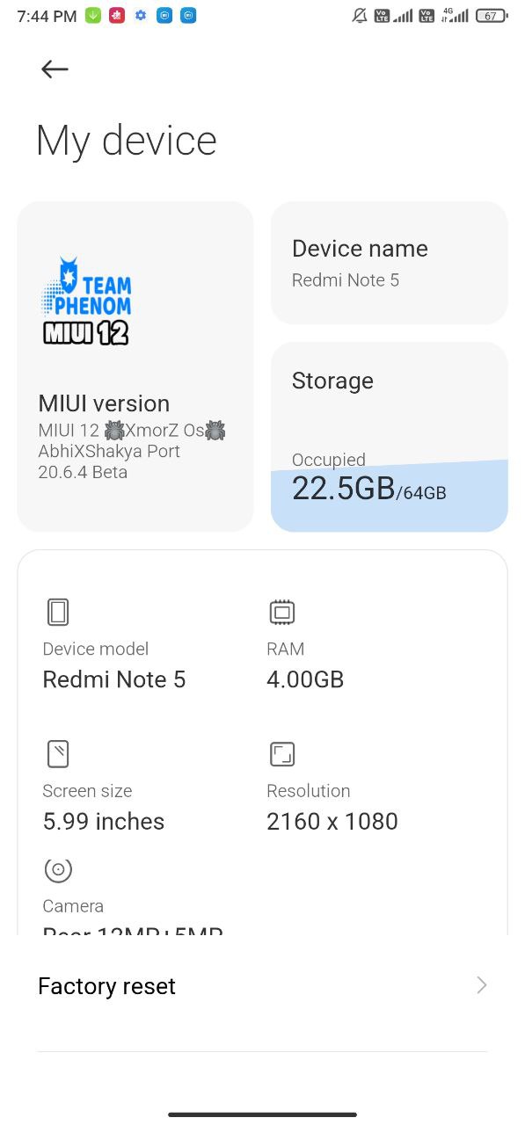Tap the Screen size icon
Image resolution: width=525 pixels, height=1125 pixels.
[58, 753]
